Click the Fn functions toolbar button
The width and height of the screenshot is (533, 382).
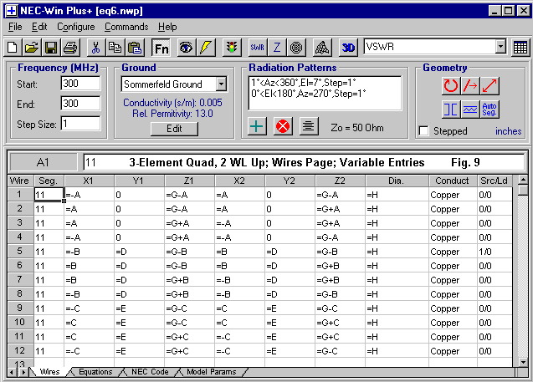click(x=161, y=48)
